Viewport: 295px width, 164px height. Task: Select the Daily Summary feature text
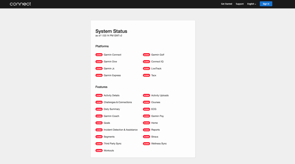point(112,109)
